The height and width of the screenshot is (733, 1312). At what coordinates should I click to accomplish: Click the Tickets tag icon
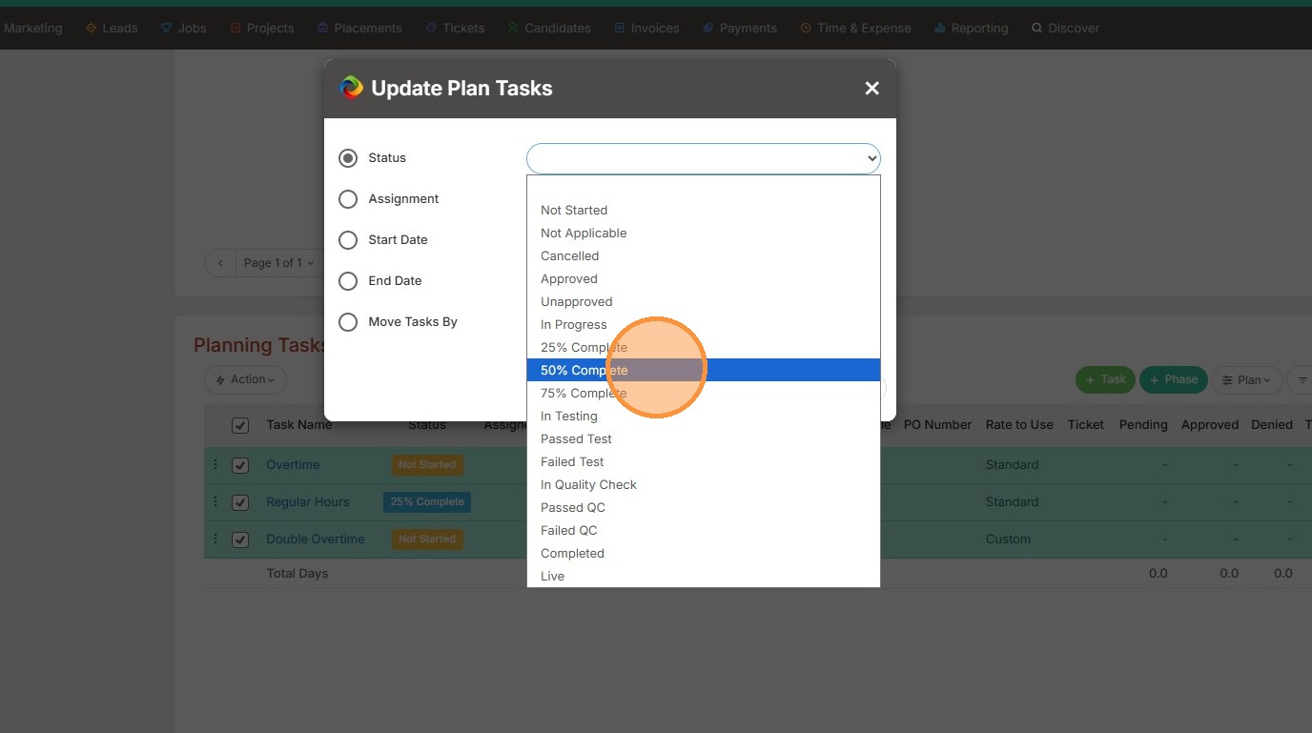tap(431, 29)
